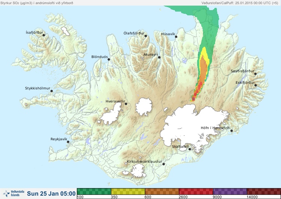Click the 'Reykjavík' label text
This screenshot has height=199, width=281.
coord(59,139)
